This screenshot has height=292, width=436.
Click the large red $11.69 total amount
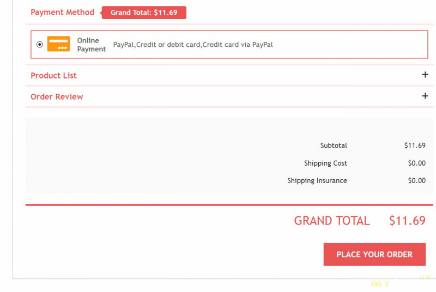click(x=407, y=221)
